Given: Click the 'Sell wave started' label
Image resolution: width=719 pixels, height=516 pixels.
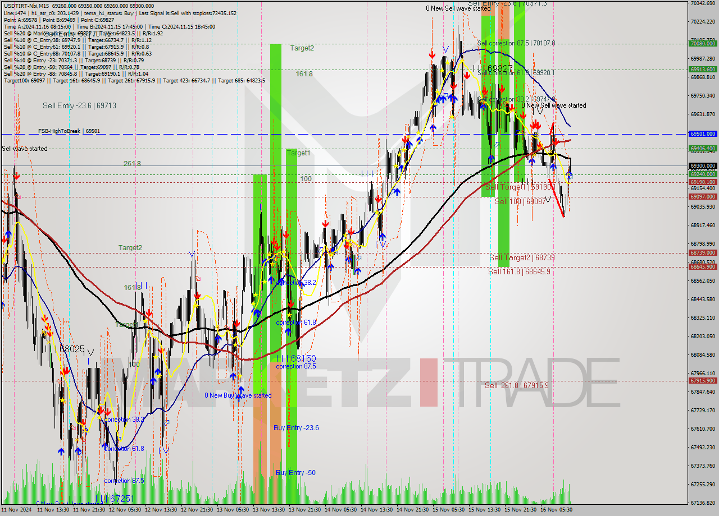Looking at the screenshot, I should [x=25, y=149].
